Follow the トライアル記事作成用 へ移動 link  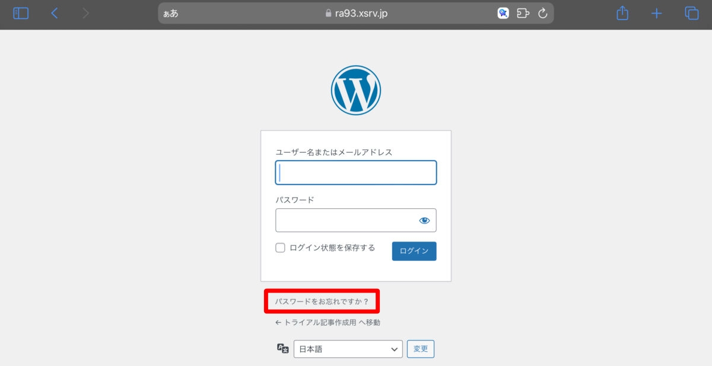[x=328, y=323]
